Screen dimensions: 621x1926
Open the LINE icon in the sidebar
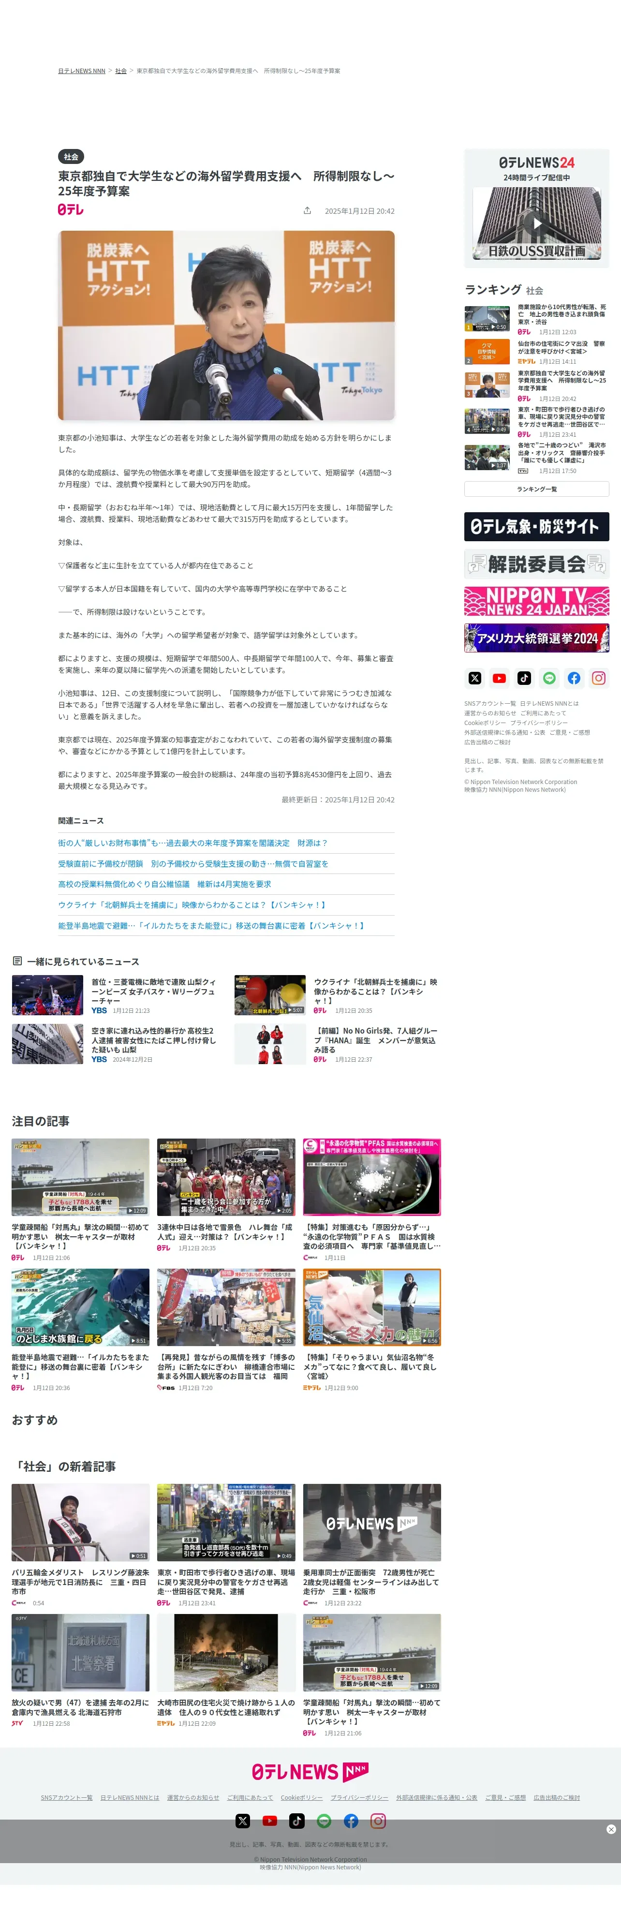(x=549, y=678)
